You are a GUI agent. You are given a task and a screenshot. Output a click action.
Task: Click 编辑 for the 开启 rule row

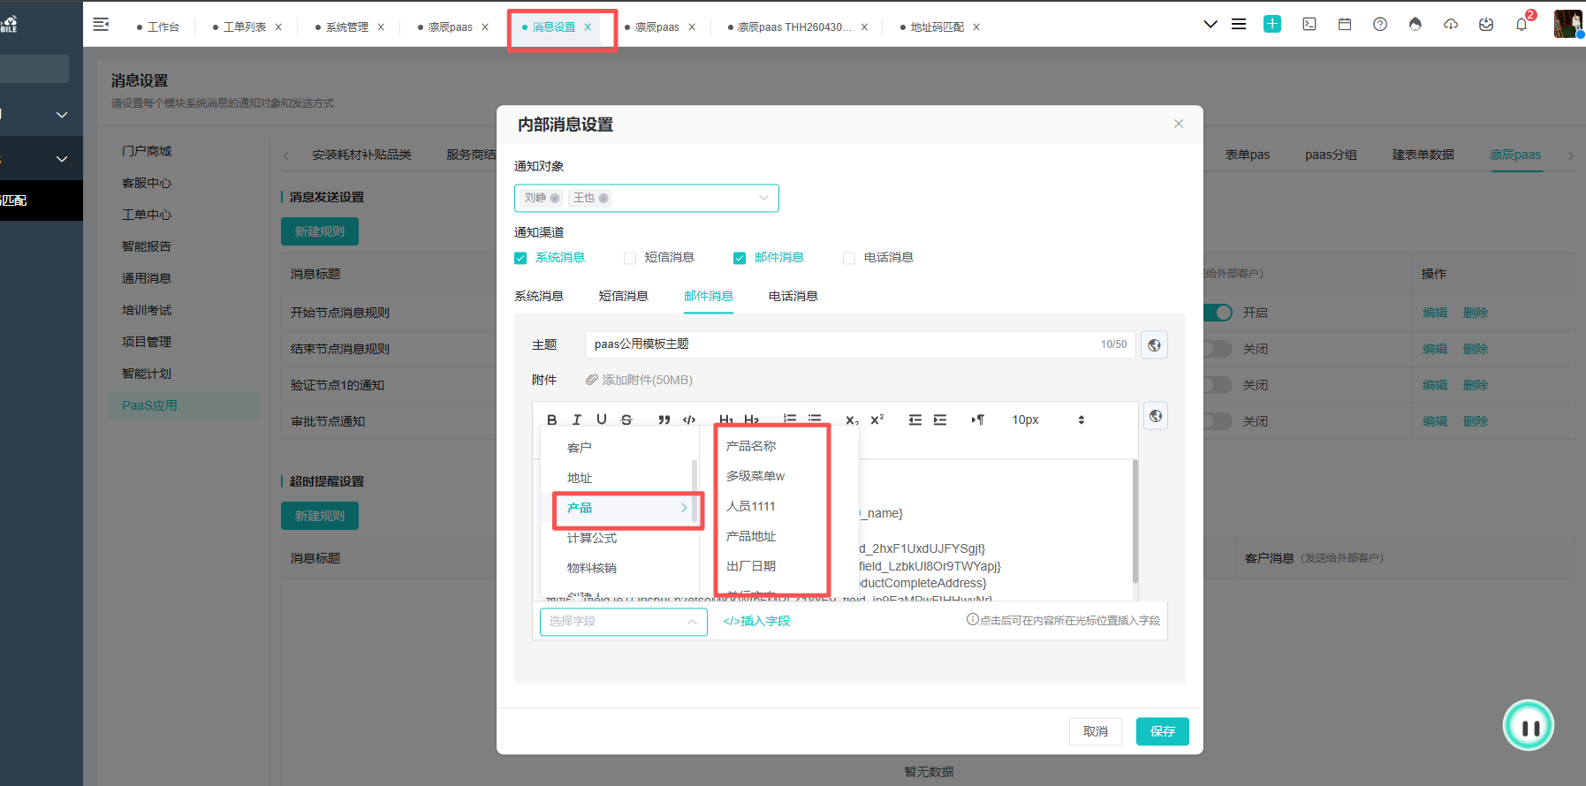point(1435,313)
